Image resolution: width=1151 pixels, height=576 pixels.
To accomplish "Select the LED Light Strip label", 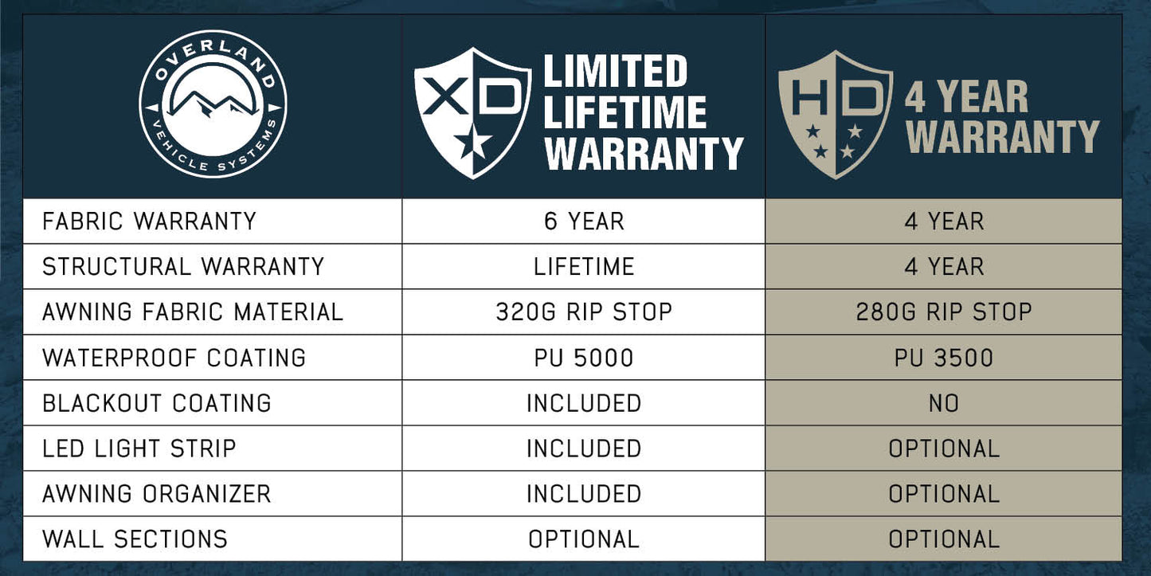I will 139,448.
